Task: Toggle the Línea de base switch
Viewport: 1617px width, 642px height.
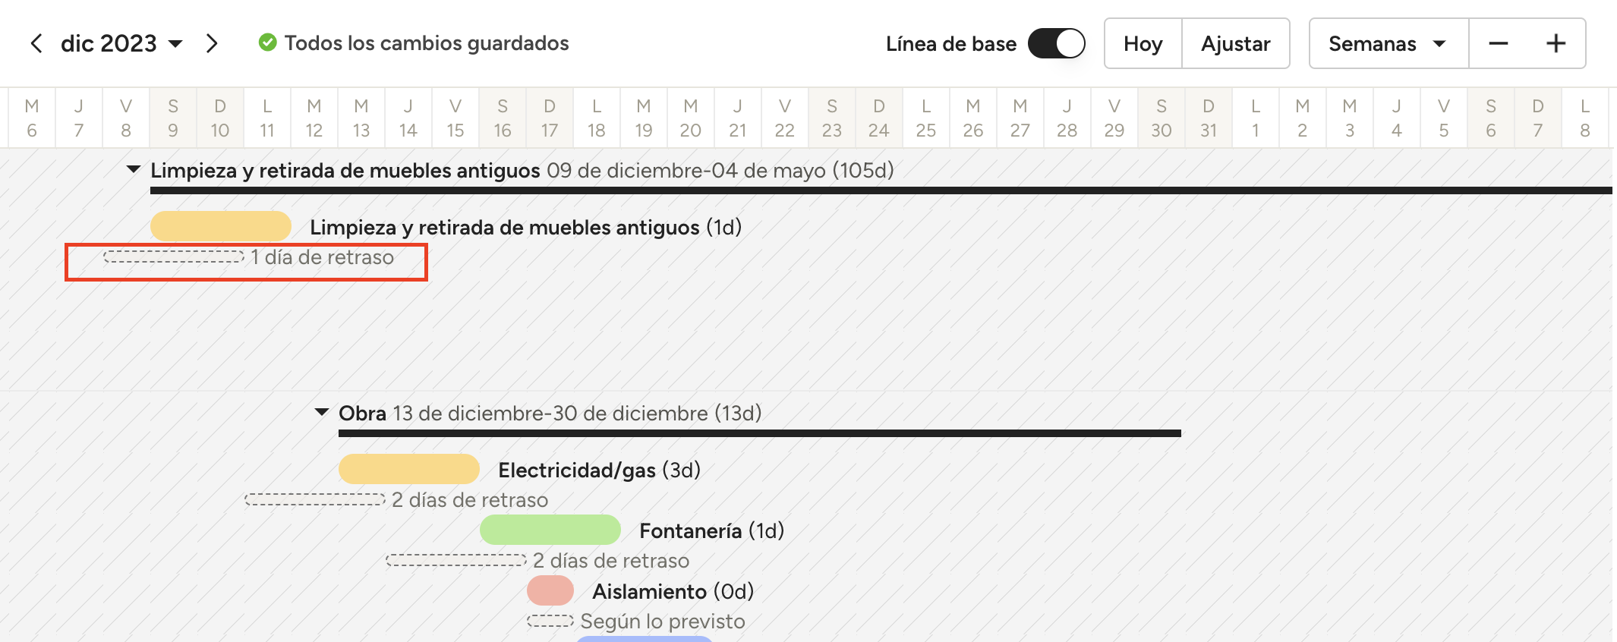Action: (x=1056, y=43)
